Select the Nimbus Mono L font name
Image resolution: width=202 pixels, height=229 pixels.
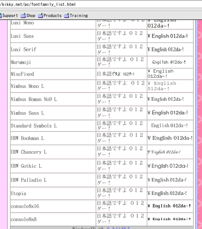tap(27, 86)
